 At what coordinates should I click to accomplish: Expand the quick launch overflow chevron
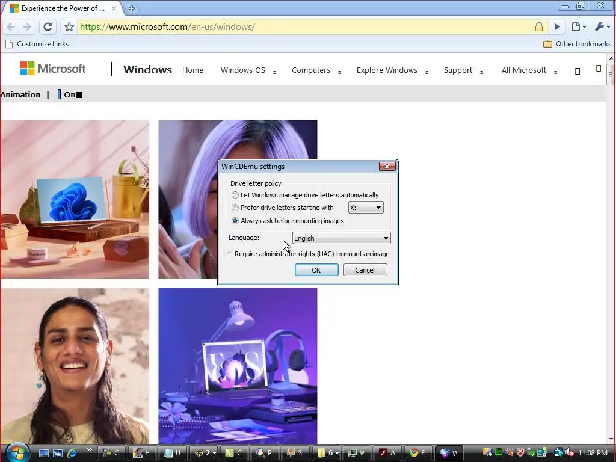pyautogui.click(x=89, y=450)
